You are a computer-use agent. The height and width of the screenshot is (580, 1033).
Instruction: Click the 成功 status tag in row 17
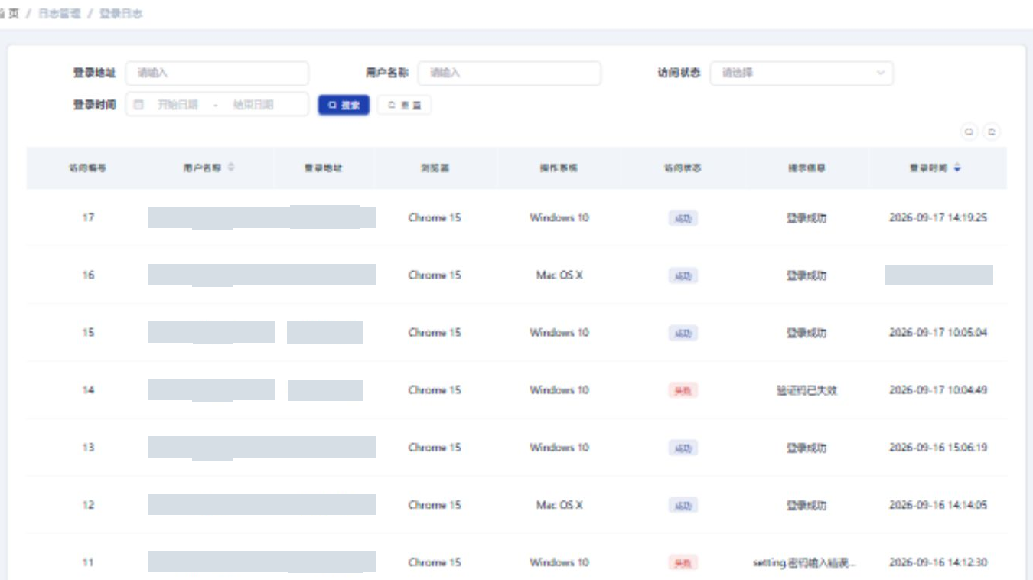coord(683,218)
